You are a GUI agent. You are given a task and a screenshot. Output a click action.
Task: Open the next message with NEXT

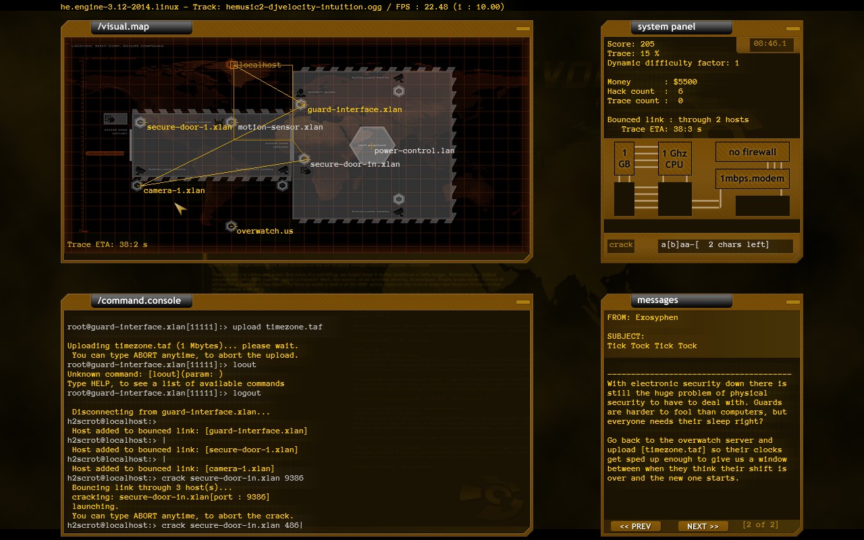click(x=702, y=526)
